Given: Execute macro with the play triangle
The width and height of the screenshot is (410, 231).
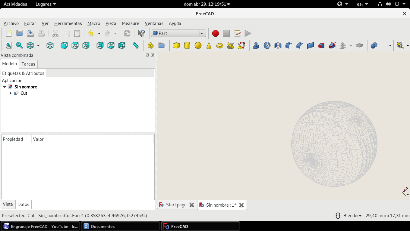Looking at the screenshot, I should coord(248,33).
